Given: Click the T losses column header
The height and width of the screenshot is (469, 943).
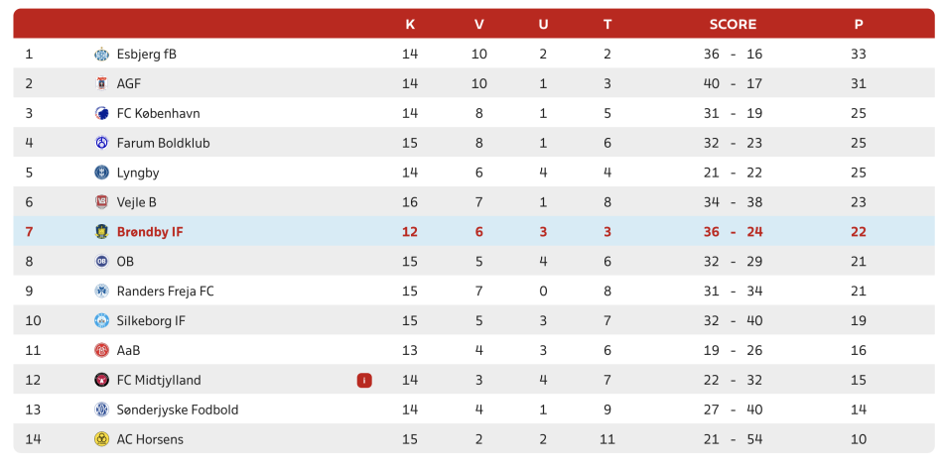Looking at the screenshot, I should [607, 25].
